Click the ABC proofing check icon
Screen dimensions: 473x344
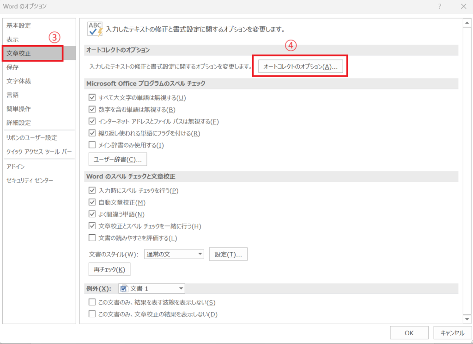95,29
